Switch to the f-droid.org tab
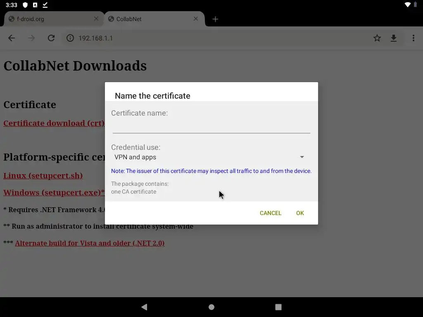The image size is (423, 317). point(54,19)
